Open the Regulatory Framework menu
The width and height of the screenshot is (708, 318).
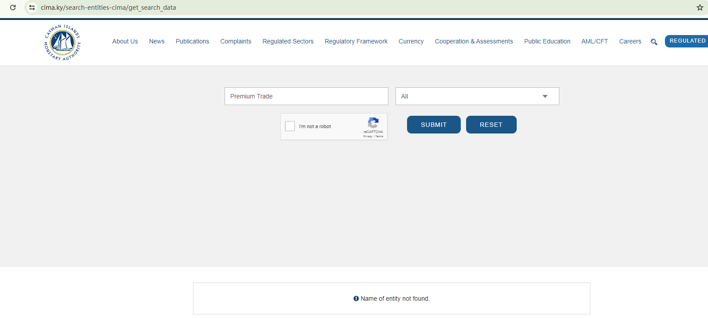pyautogui.click(x=356, y=41)
